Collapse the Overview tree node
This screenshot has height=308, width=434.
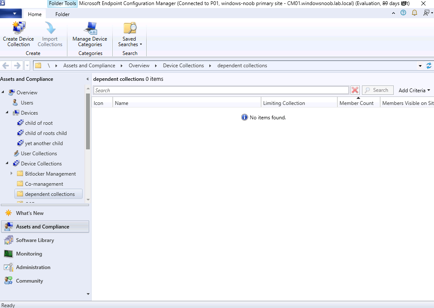(x=3, y=92)
